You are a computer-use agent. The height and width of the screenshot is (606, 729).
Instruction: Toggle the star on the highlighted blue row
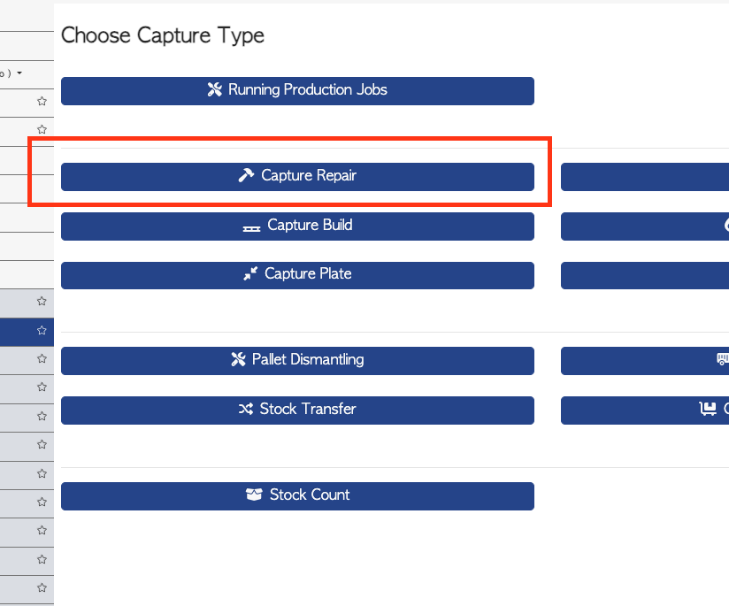click(42, 330)
